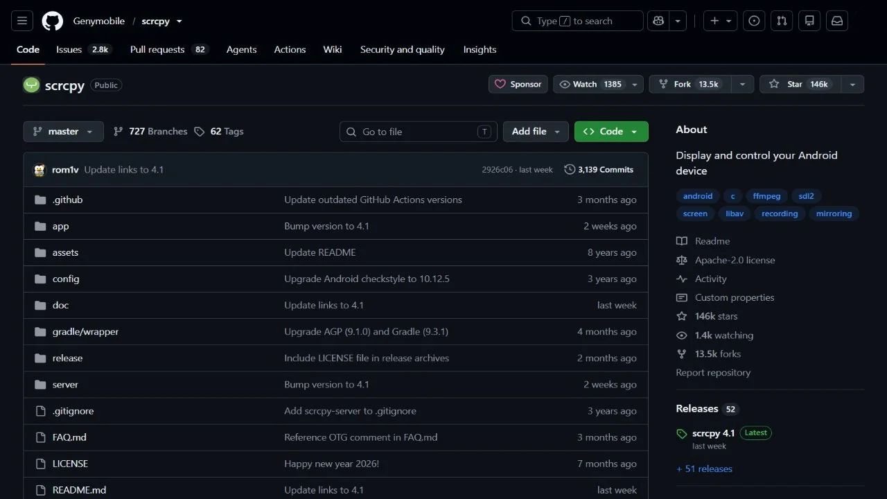
Task: Click the file icon for README.md
Action: tap(40, 490)
